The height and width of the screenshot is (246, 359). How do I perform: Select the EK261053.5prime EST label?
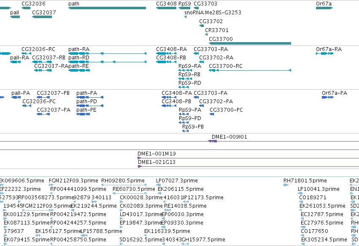pyautogui.click(x=322, y=206)
